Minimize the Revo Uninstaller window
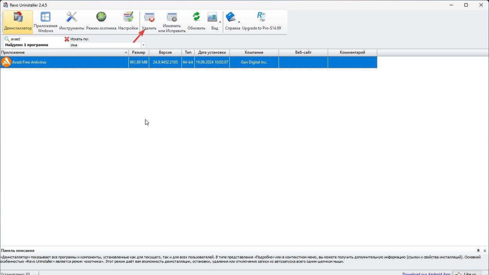Screen dimensions: 489x275 (451, 5)
